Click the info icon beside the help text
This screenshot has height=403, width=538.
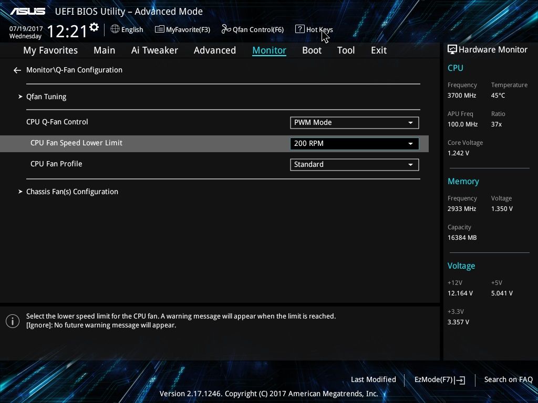click(13, 321)
